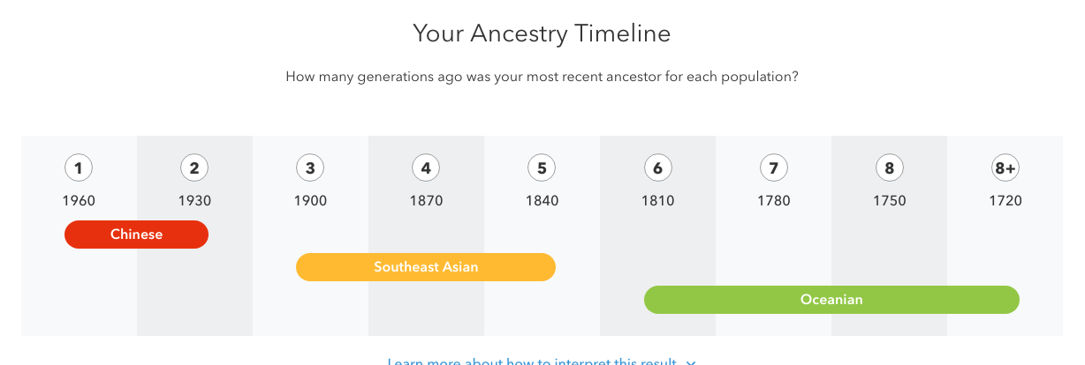The image size is (1085, 365).
Task: Click the generation 7 circle icon
Action: coord(773,168)
